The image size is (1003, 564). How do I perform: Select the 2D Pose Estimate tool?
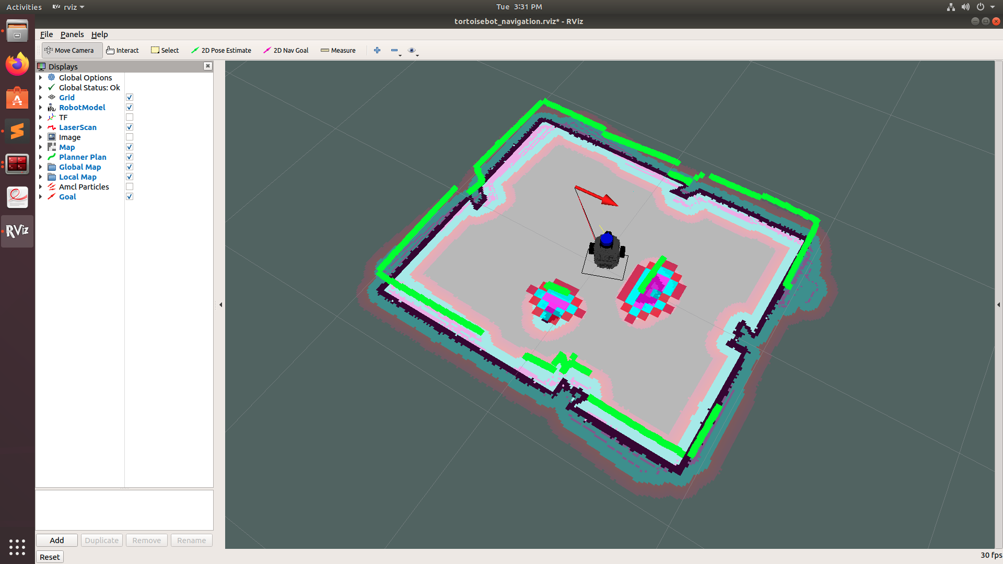tap(221, 50)
